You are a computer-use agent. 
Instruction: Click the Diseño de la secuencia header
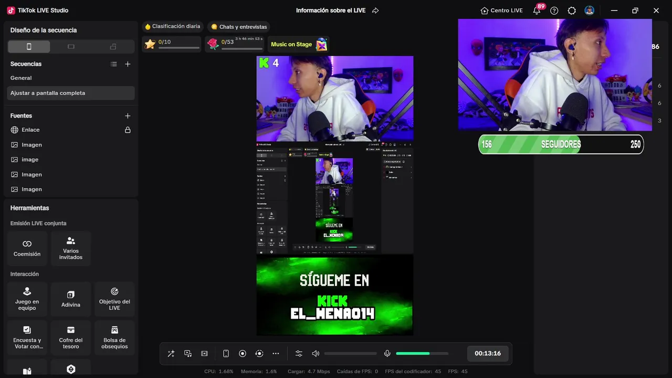(x=44, y=30)
